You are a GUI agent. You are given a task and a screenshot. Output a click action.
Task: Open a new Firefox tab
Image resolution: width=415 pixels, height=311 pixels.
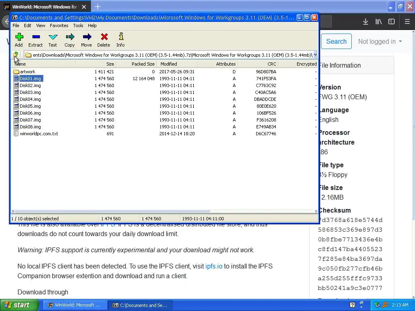98,6
